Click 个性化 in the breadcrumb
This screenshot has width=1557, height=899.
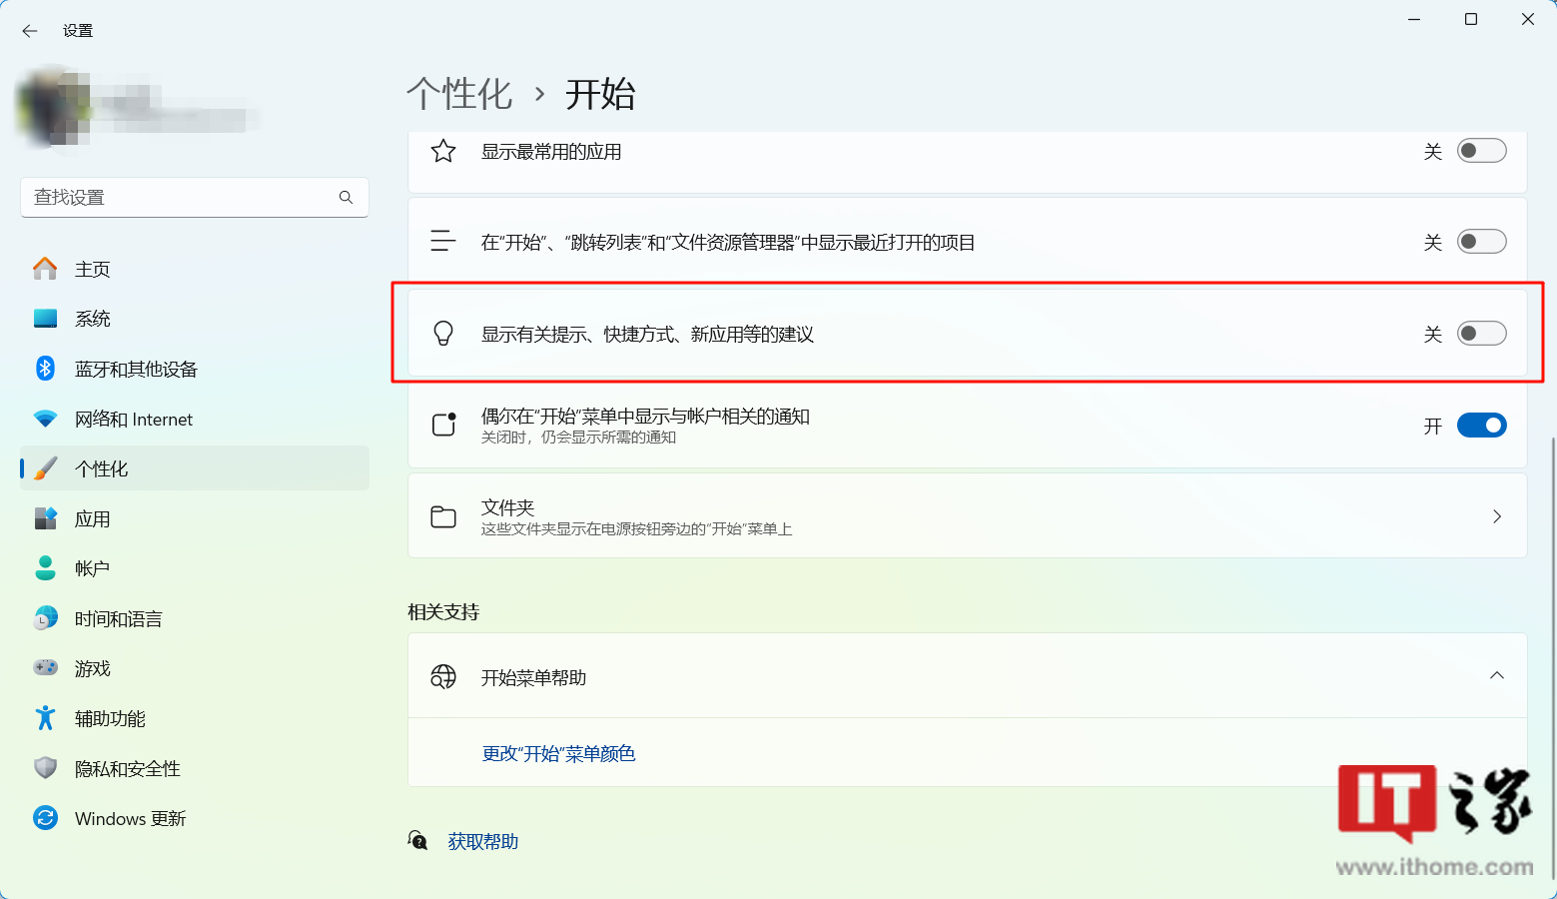(460, 93)
